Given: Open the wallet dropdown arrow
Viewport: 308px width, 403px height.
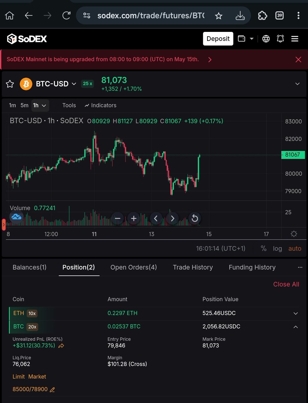Looking at the screenshot, I should click(x=252, y=39).
